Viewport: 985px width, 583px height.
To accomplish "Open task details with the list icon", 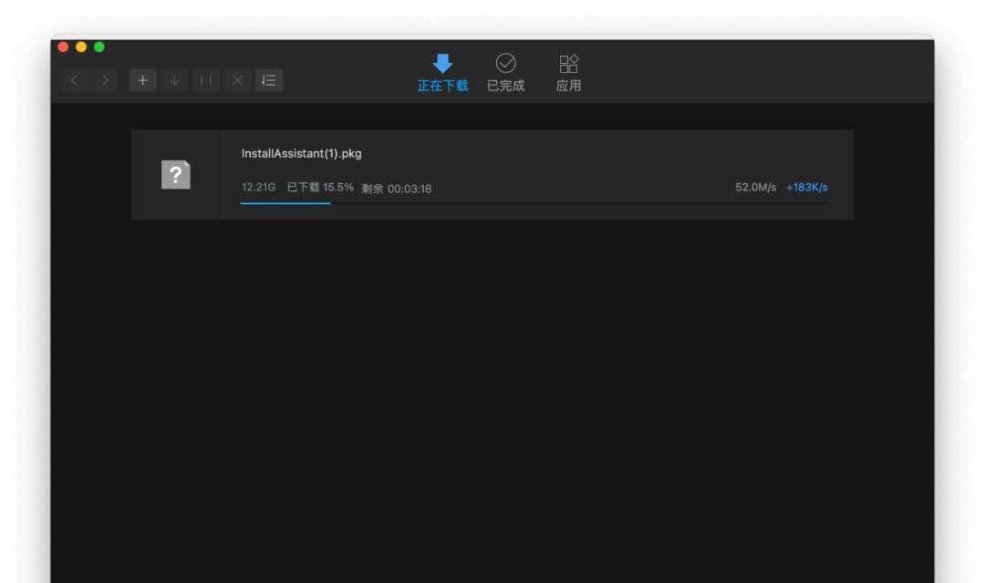I will pos(267,80).
